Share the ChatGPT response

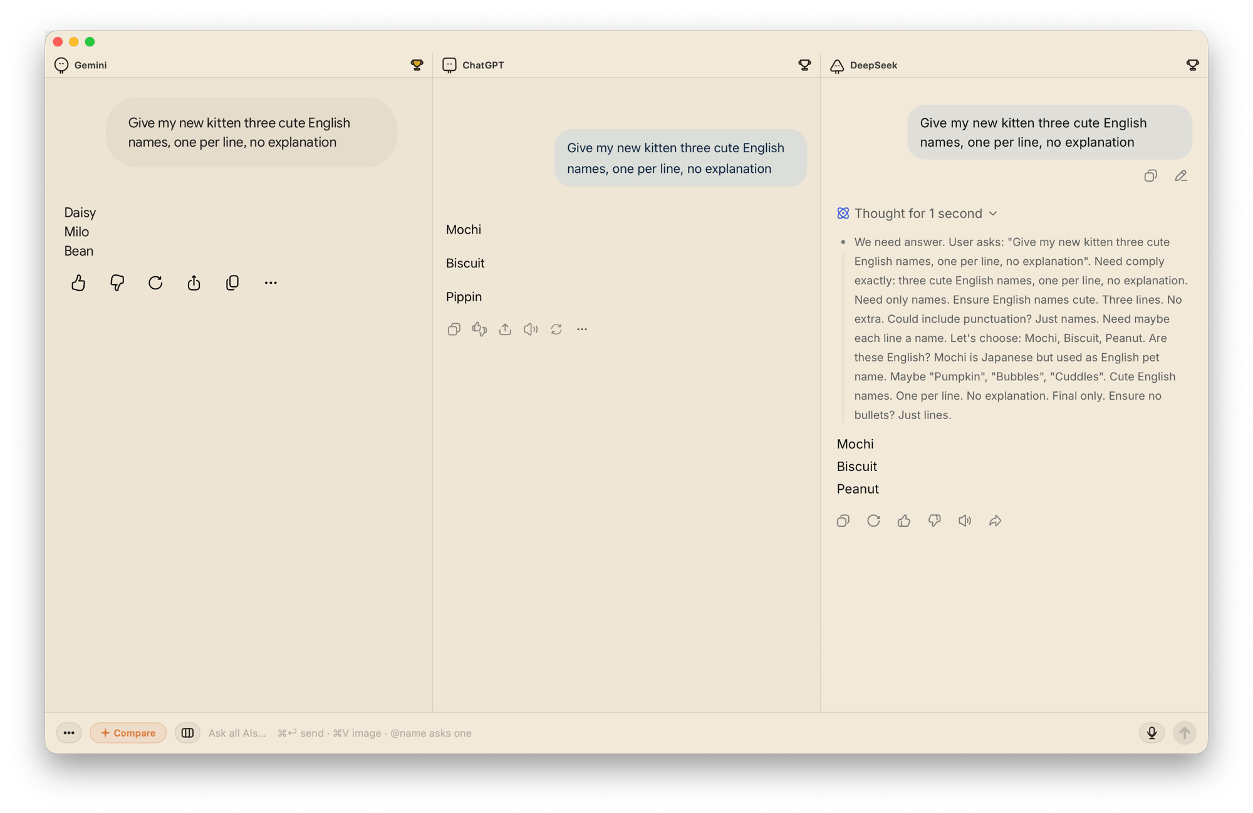pos(506,329)
